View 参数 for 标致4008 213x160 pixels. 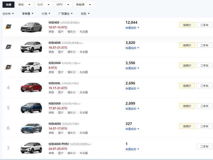pos(51,52)
